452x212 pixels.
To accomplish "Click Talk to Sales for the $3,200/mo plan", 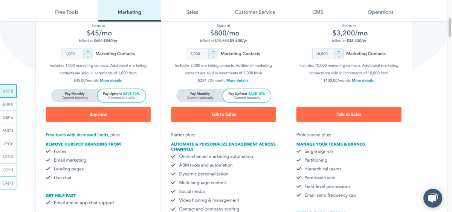I will coord(349,114).
